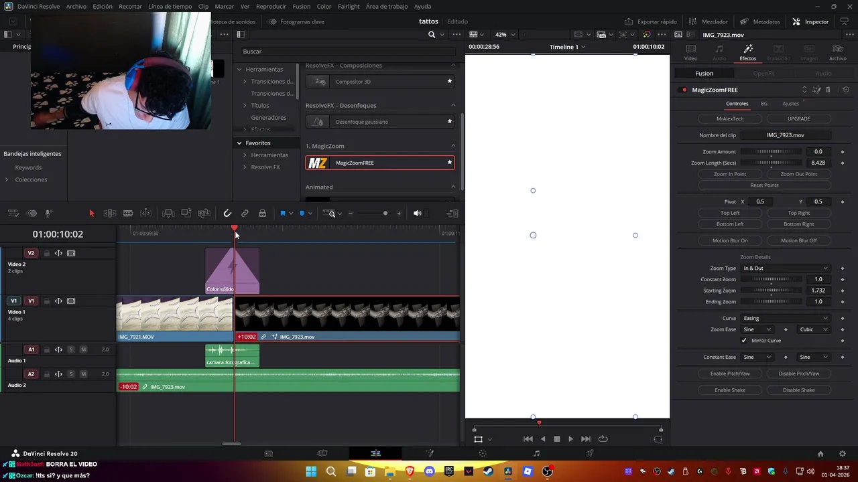Viewport: 858px width, 482px height.
Task: Open the Zoom Ease Cubic dropdown
Action: coord(814,329)
